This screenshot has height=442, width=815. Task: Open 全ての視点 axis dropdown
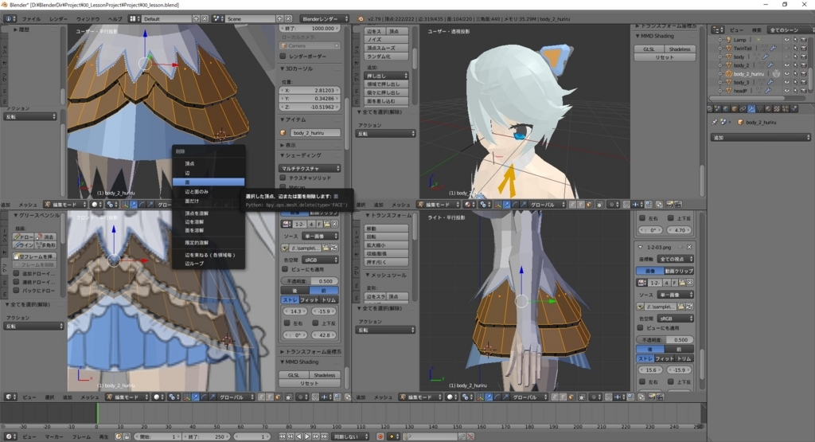coord(675,259)
